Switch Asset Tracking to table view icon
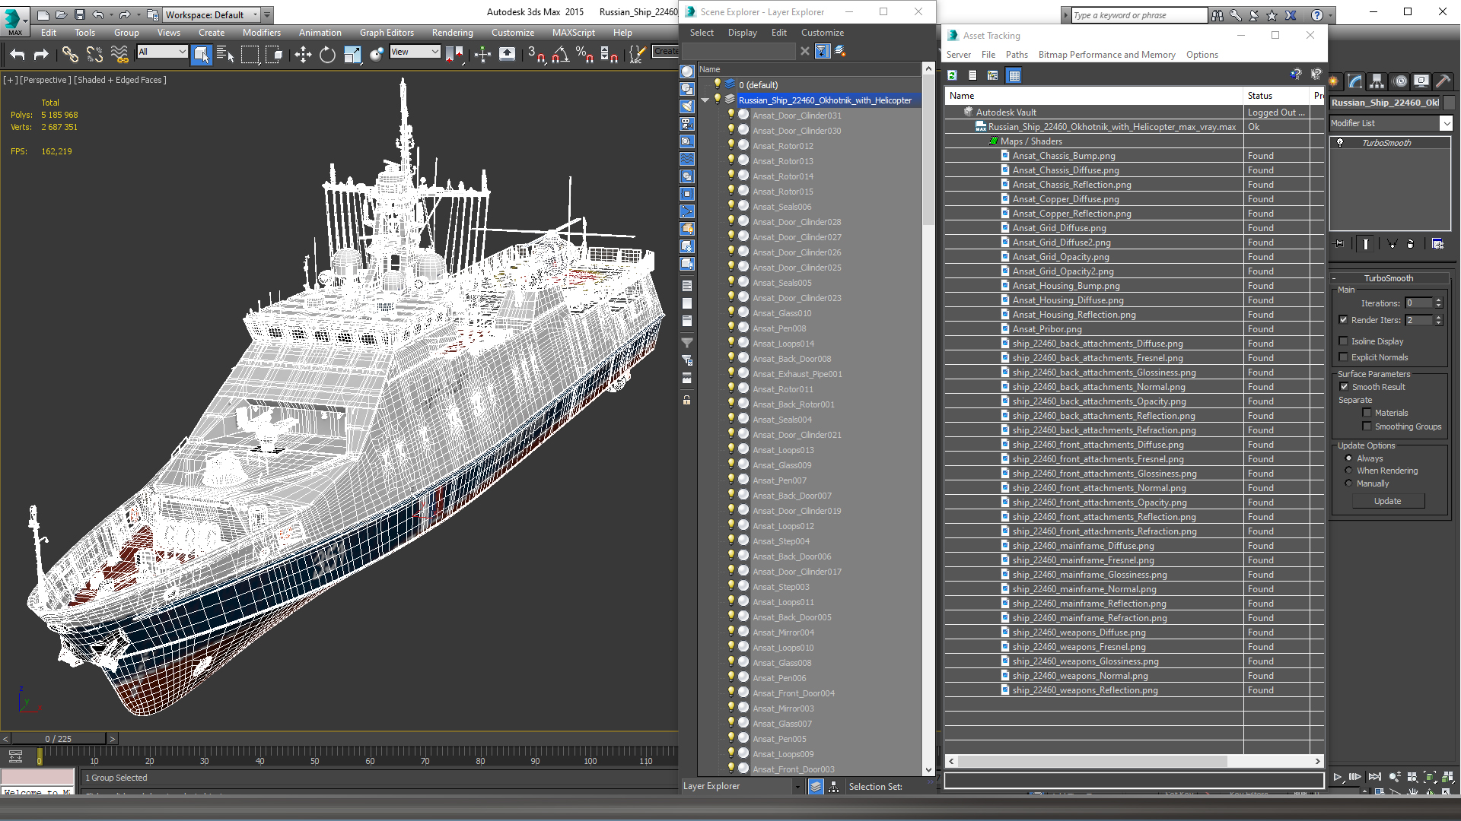The image size is (1461, 821). coord(1014,75)
